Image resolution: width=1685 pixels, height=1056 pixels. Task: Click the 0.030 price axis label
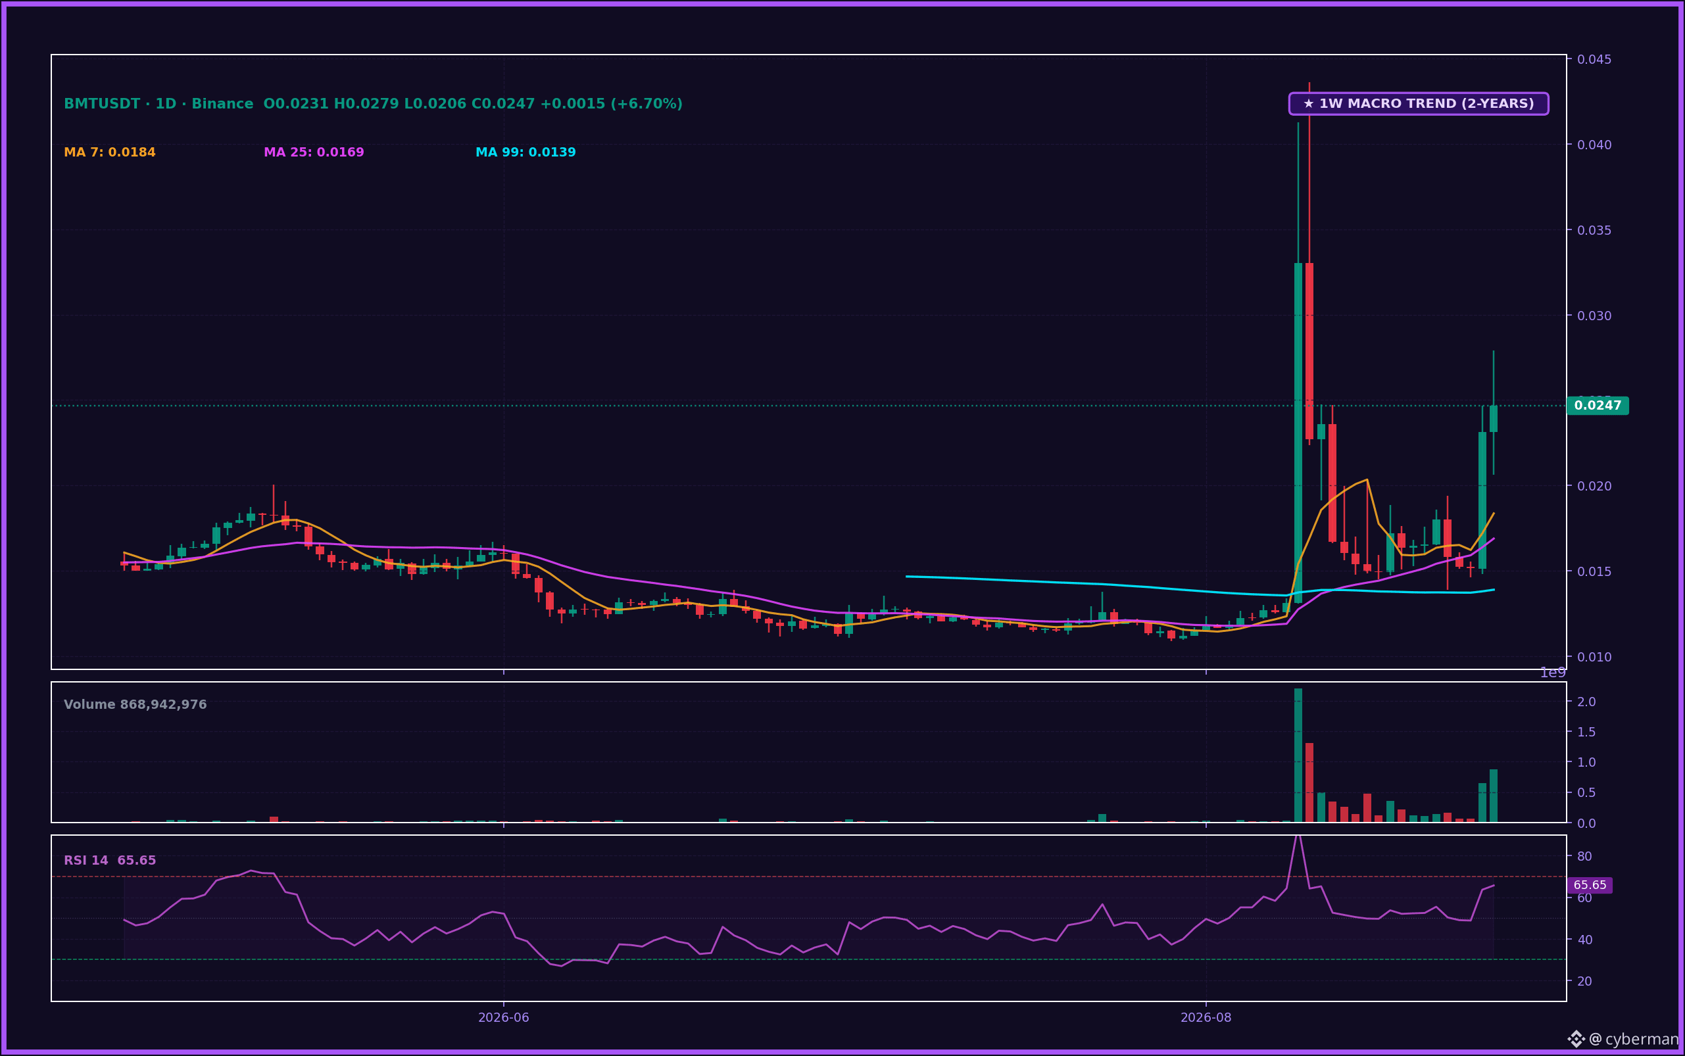coord(1594,316)
